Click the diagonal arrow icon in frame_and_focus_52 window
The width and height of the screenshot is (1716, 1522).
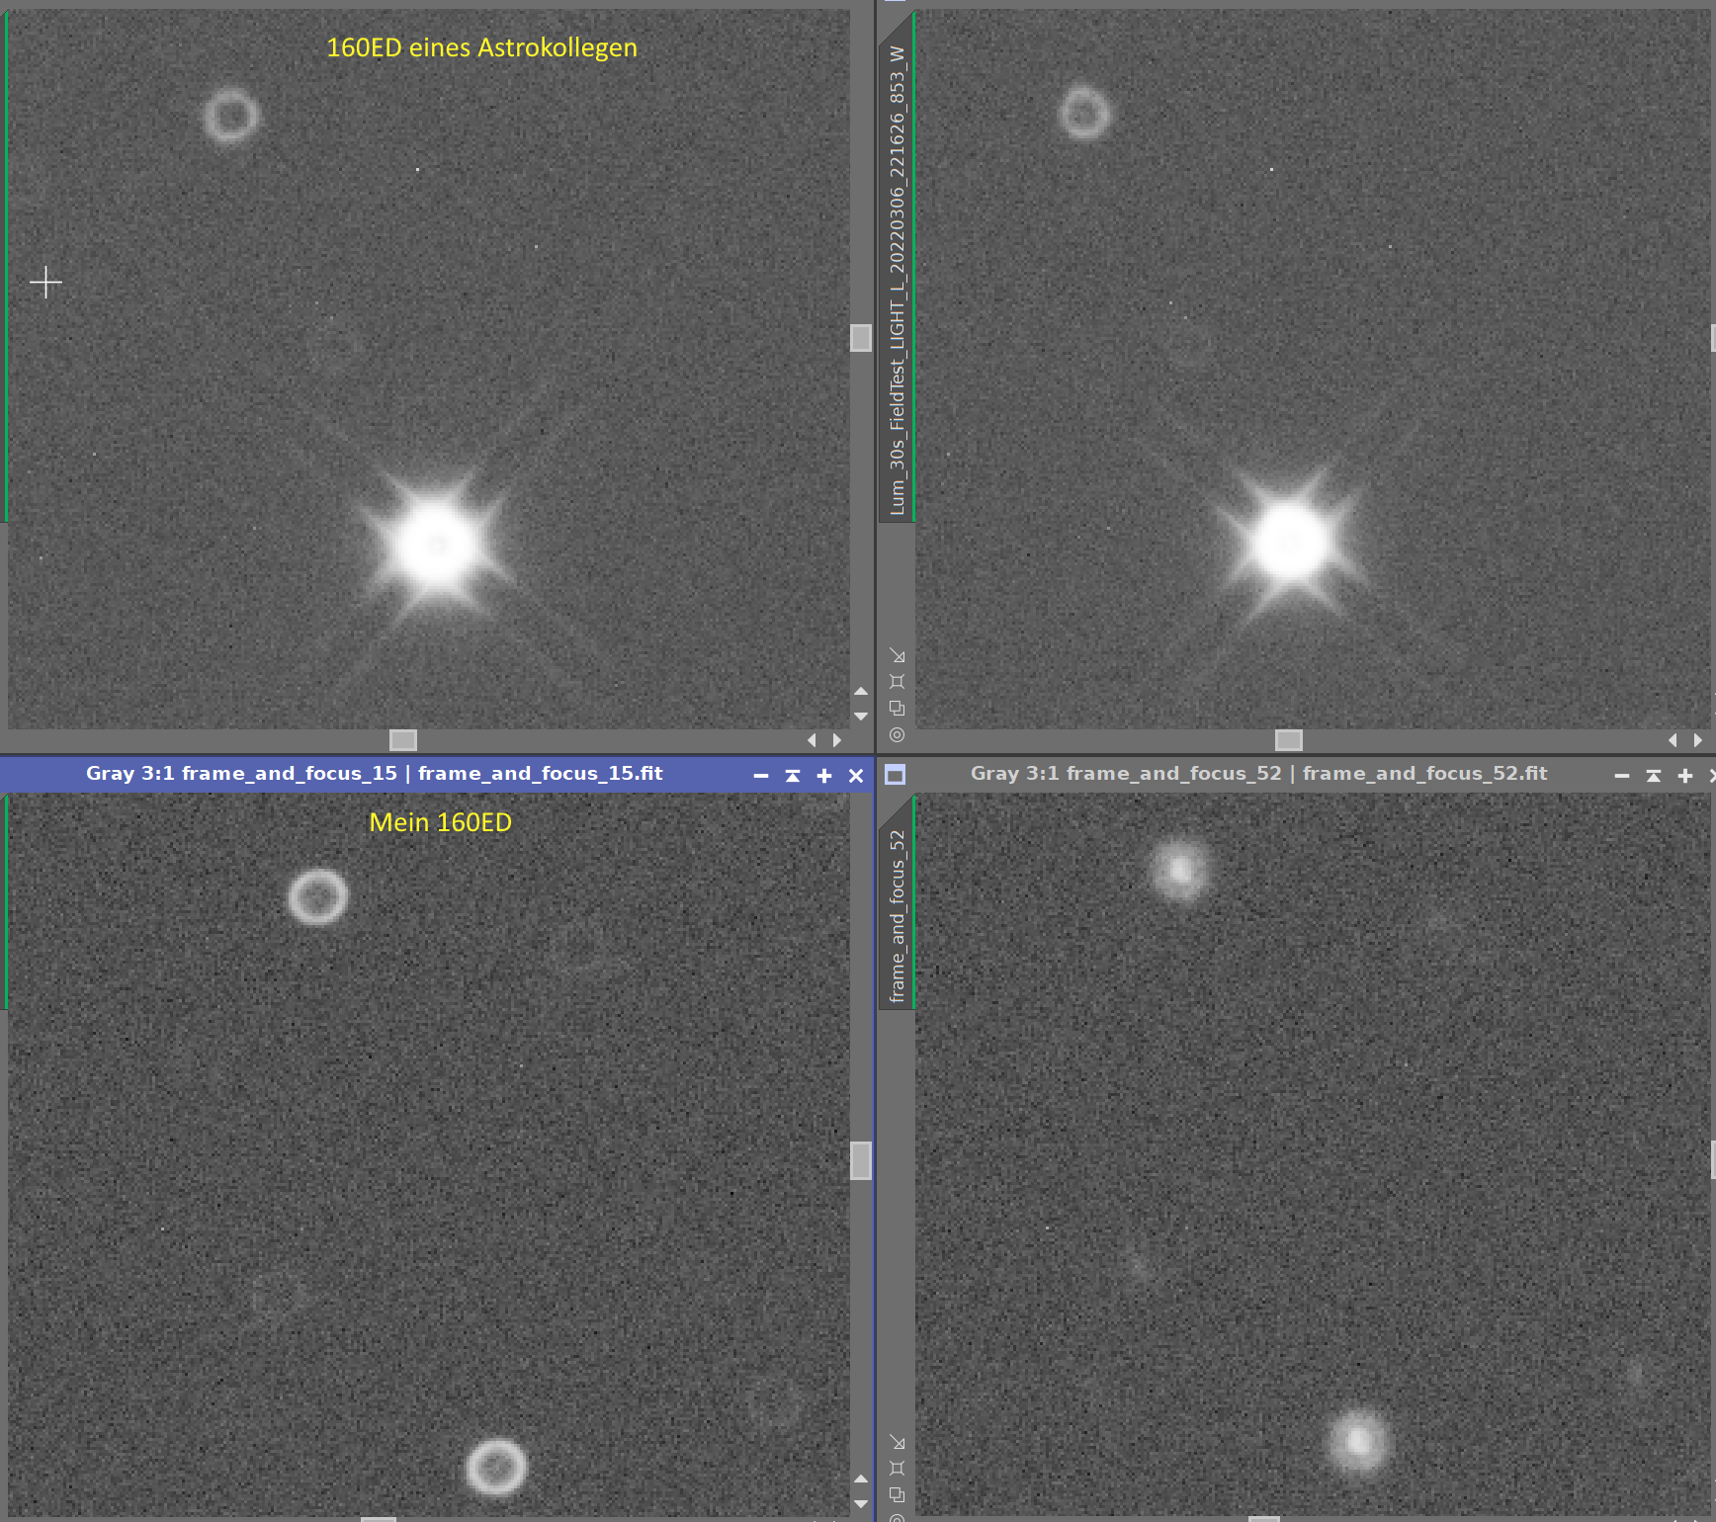pyautogui.click(x=897, y=1442)
